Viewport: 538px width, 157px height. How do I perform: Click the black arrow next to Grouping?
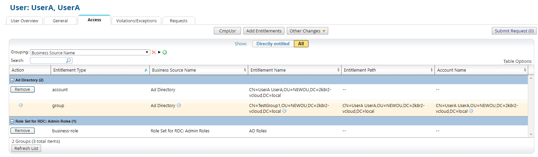coord(159,52)
